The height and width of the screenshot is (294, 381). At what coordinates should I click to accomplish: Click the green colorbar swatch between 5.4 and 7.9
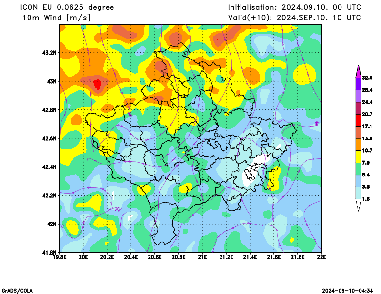(359, 169)
